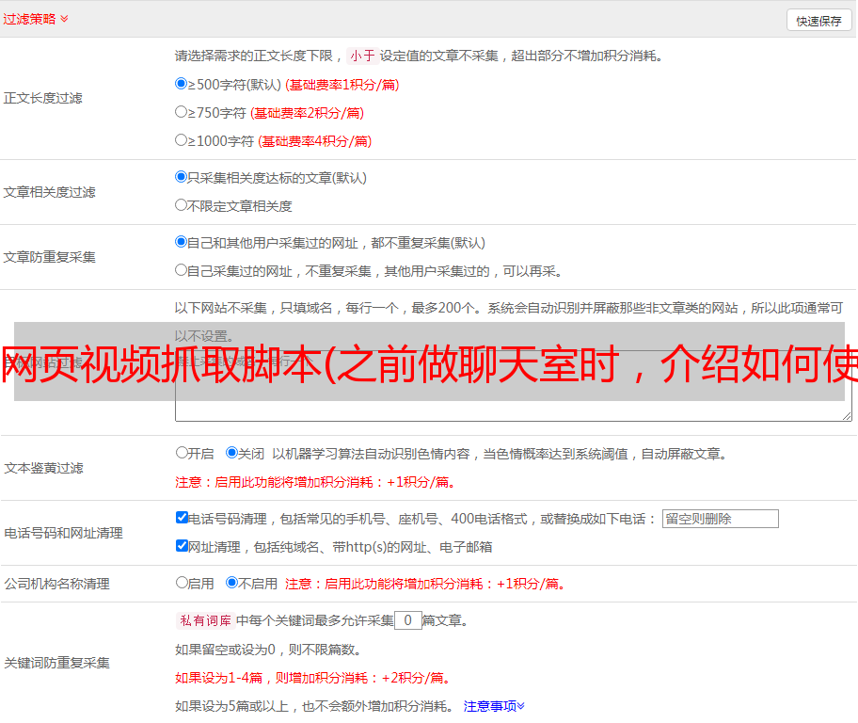Select 只采集相关度达标的文章 option

click(x=182, y=177)
